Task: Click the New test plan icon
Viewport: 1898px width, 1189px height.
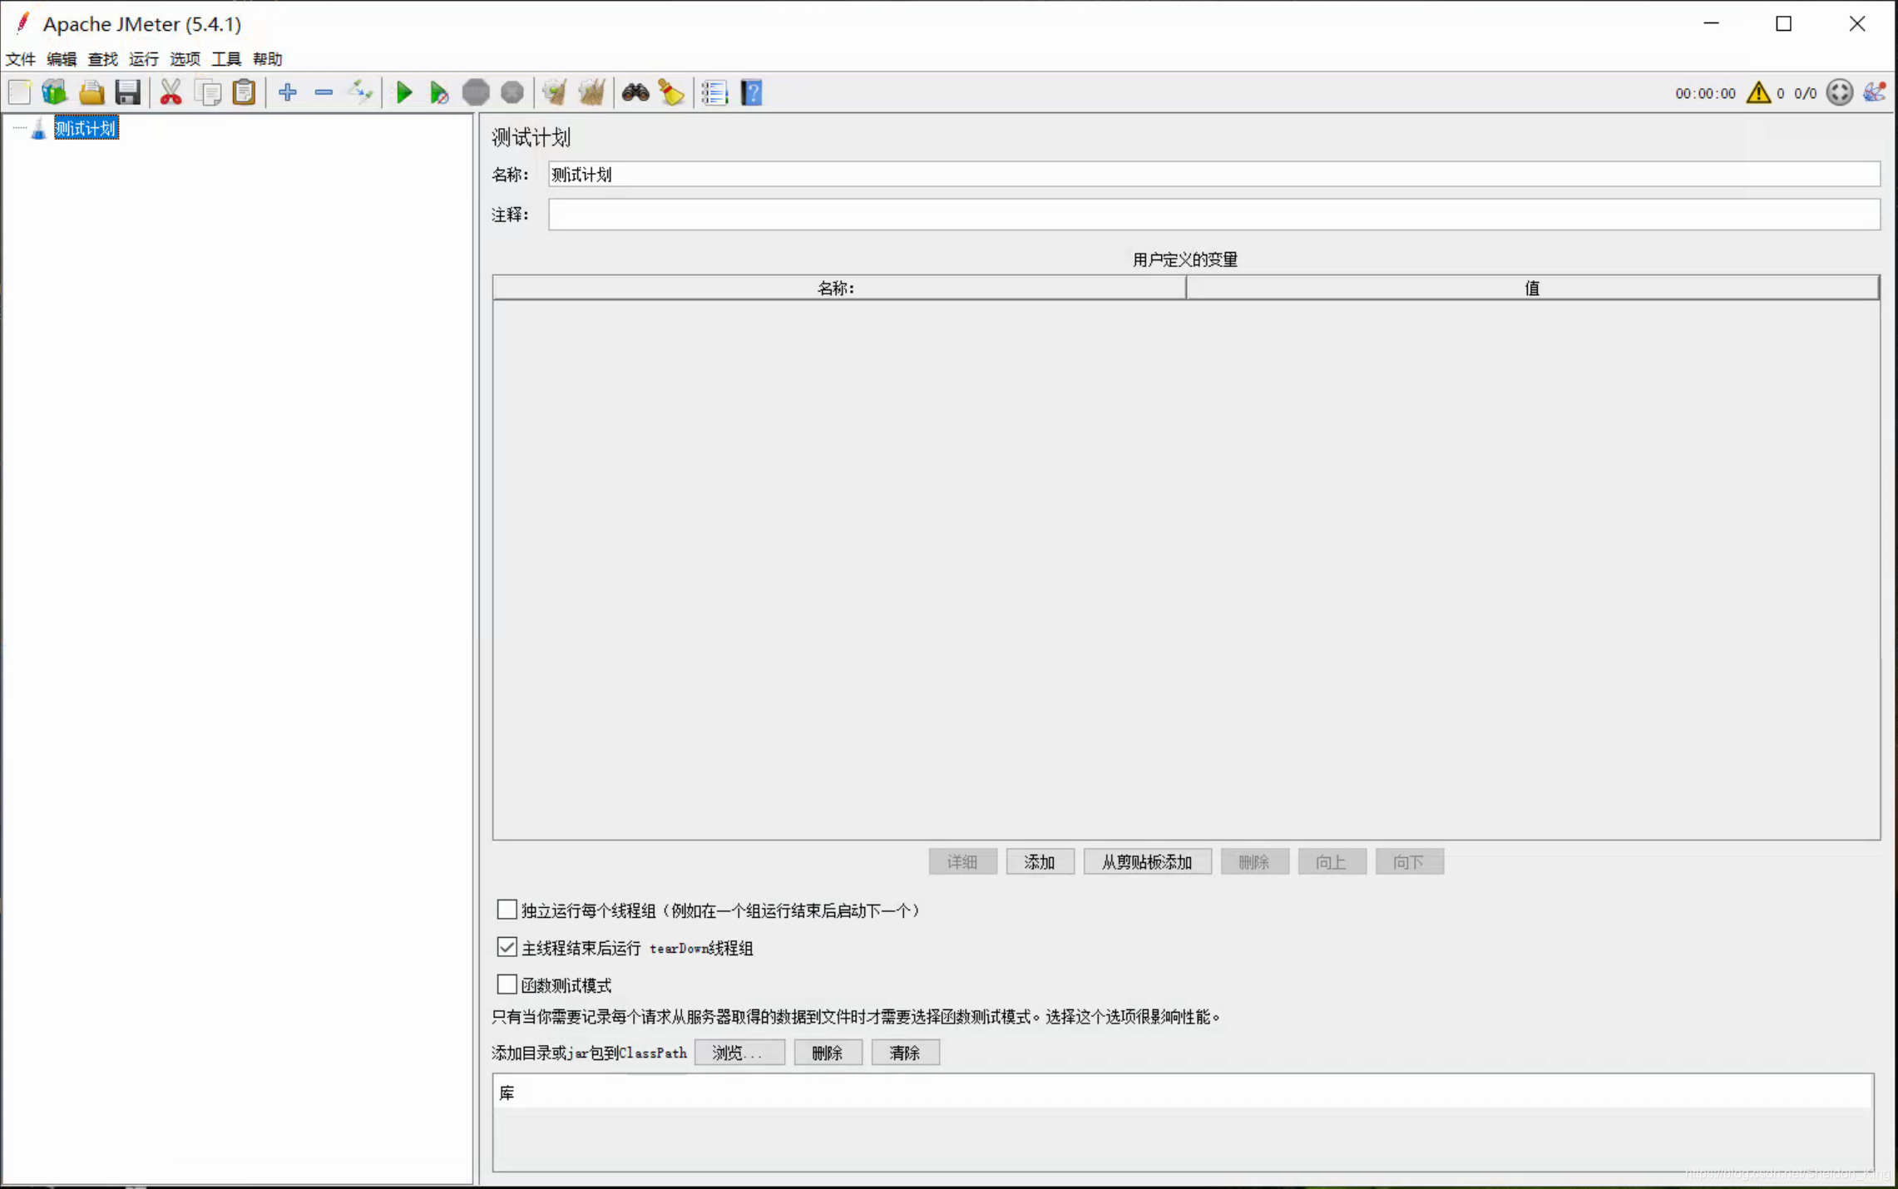Action: 20,92
